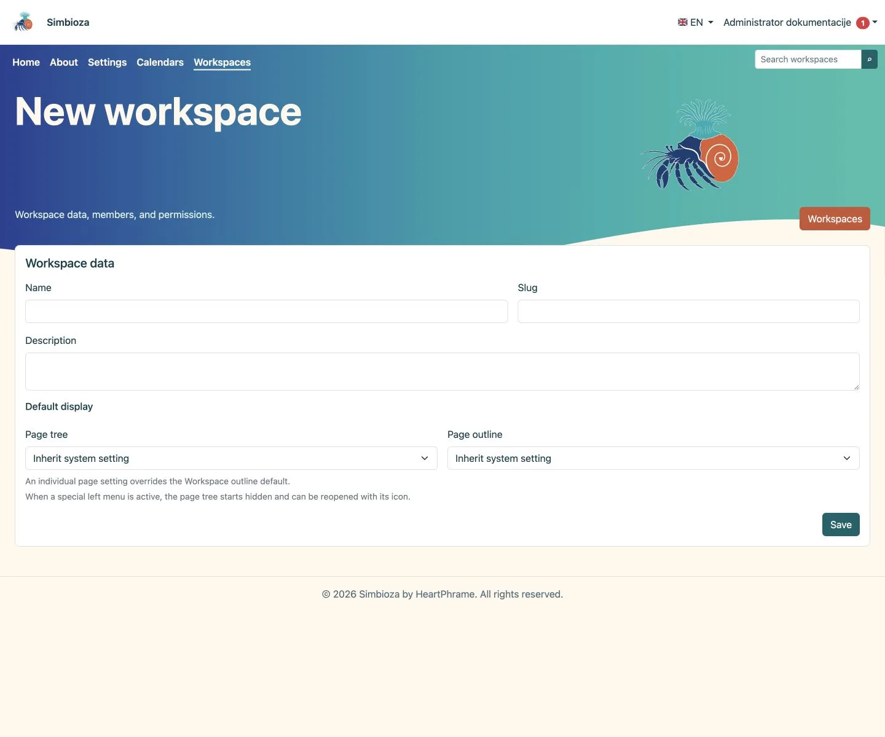Click text 'Workspace data, members, and permissions.'
This screenshot has height=737, width=885.
[x=115, y=214]
